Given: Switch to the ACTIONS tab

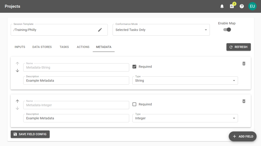Looking at the screenshot, I should coord(83,47).
